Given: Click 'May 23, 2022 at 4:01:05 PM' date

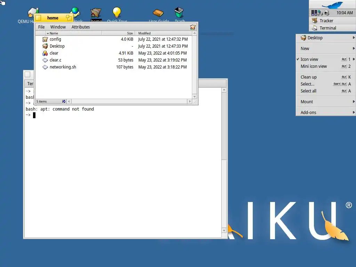Looking at the screenshot, I should 163,53.
